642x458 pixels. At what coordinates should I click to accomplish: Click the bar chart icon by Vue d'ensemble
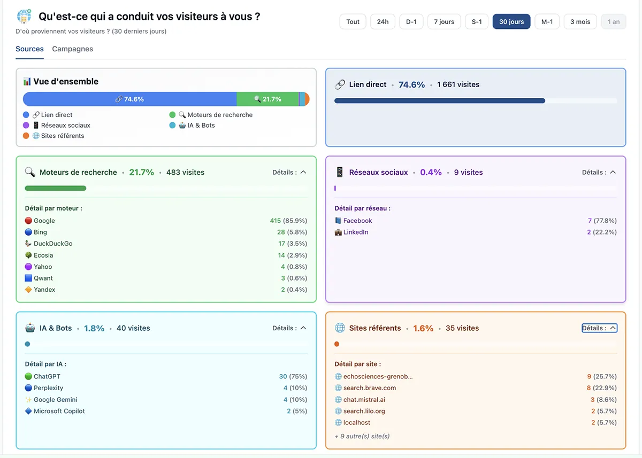click(27, 82)
